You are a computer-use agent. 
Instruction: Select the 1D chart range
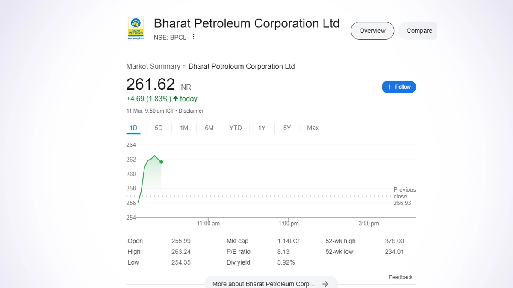point(133,128)
